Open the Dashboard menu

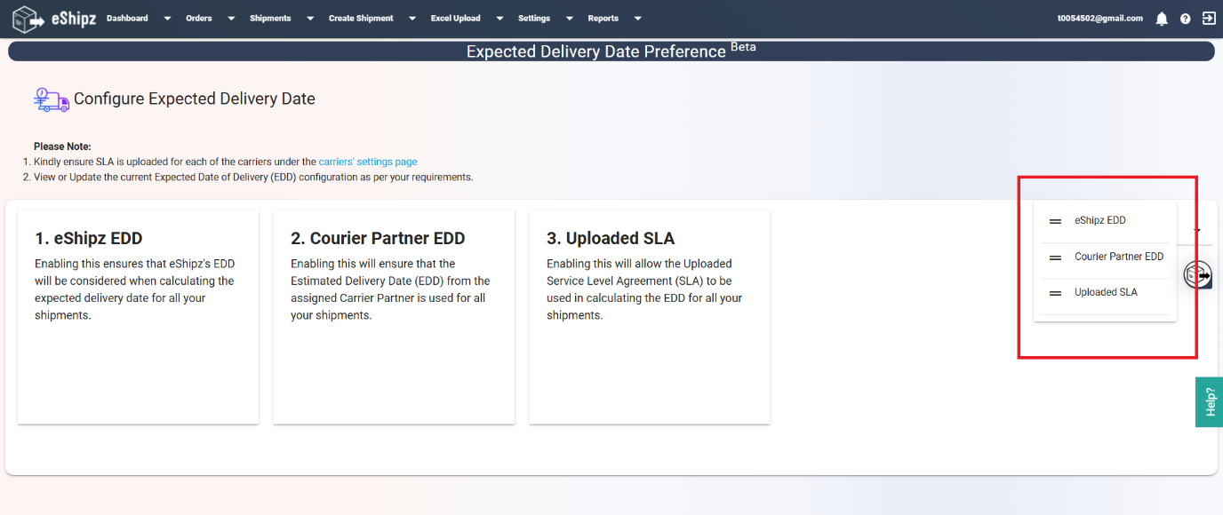pyautogui.click(x=127, y=19)
